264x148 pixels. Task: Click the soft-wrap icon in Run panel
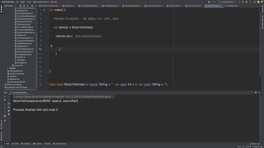pyautogui.click(x=9, y=104)
